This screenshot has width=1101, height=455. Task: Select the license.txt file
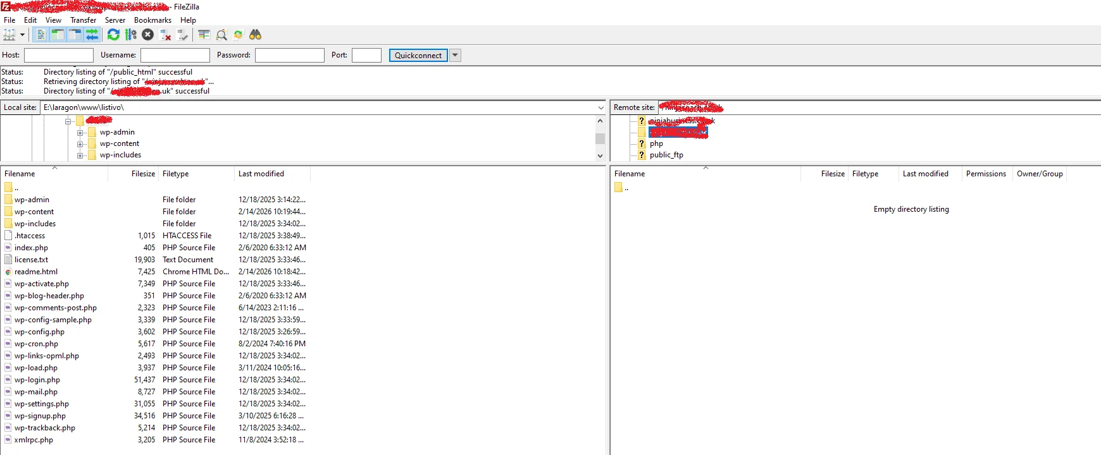coord(31,260)
